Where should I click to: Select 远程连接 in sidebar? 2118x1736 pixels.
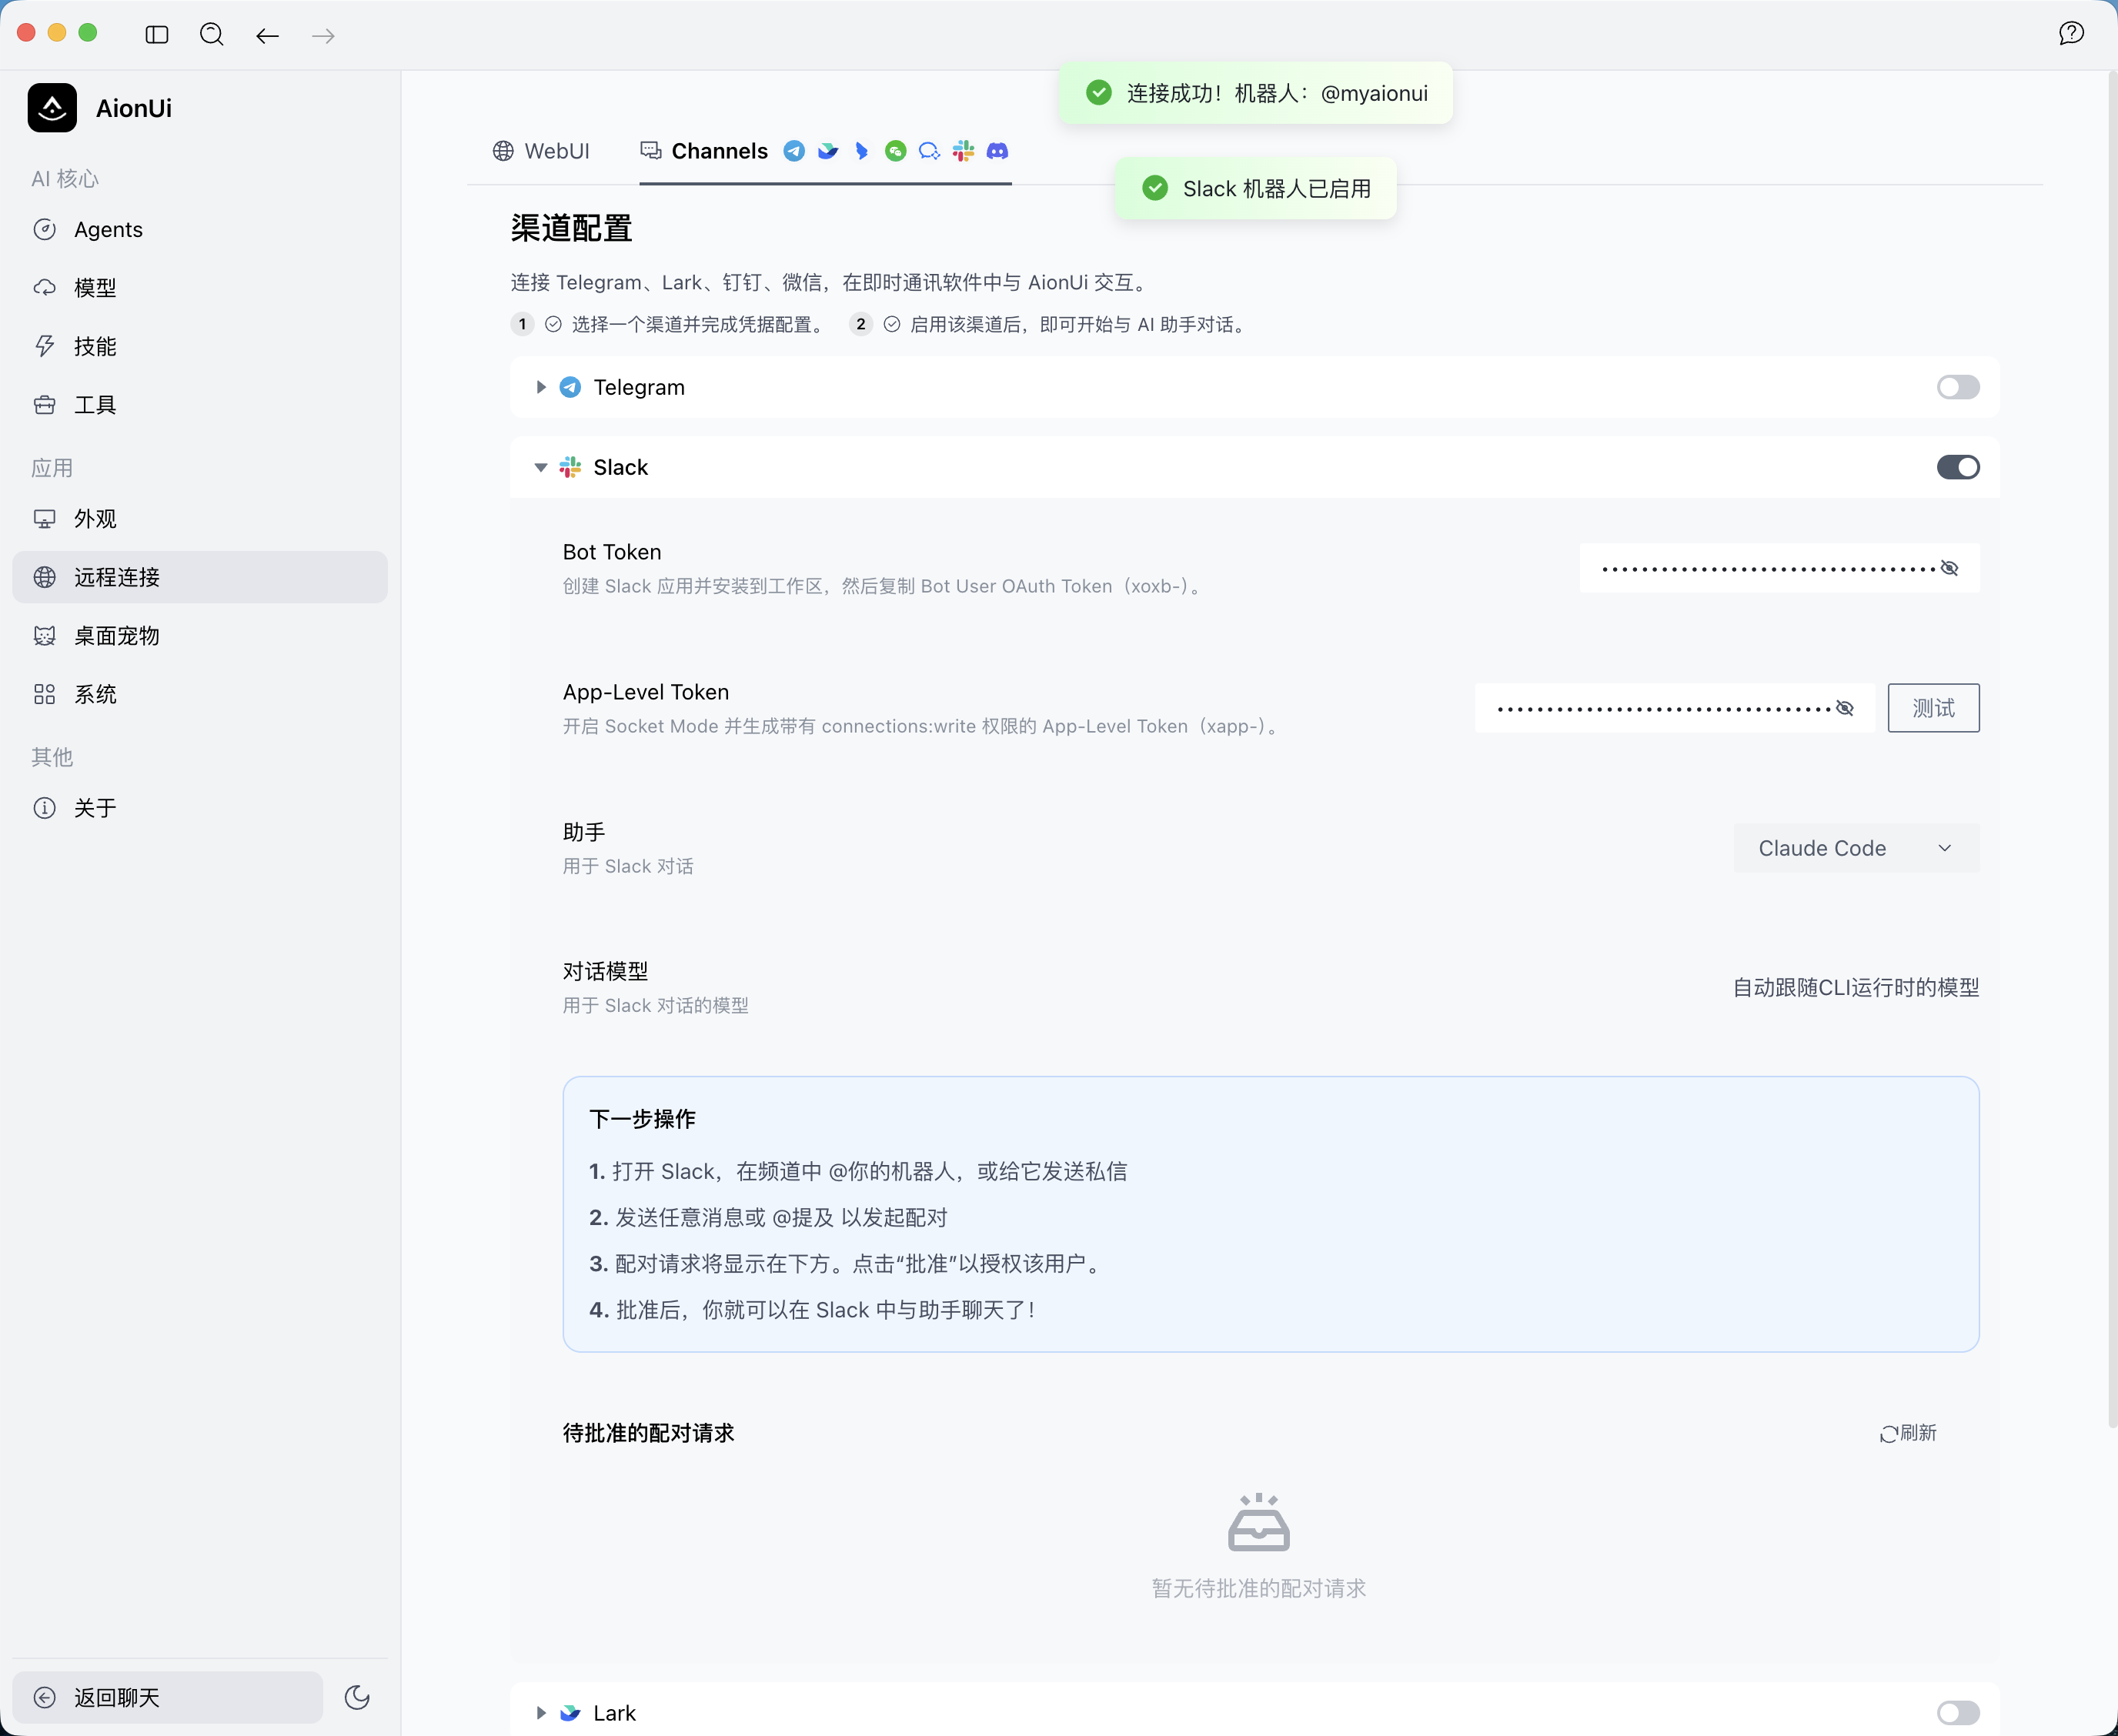click(x=200, y=577)
